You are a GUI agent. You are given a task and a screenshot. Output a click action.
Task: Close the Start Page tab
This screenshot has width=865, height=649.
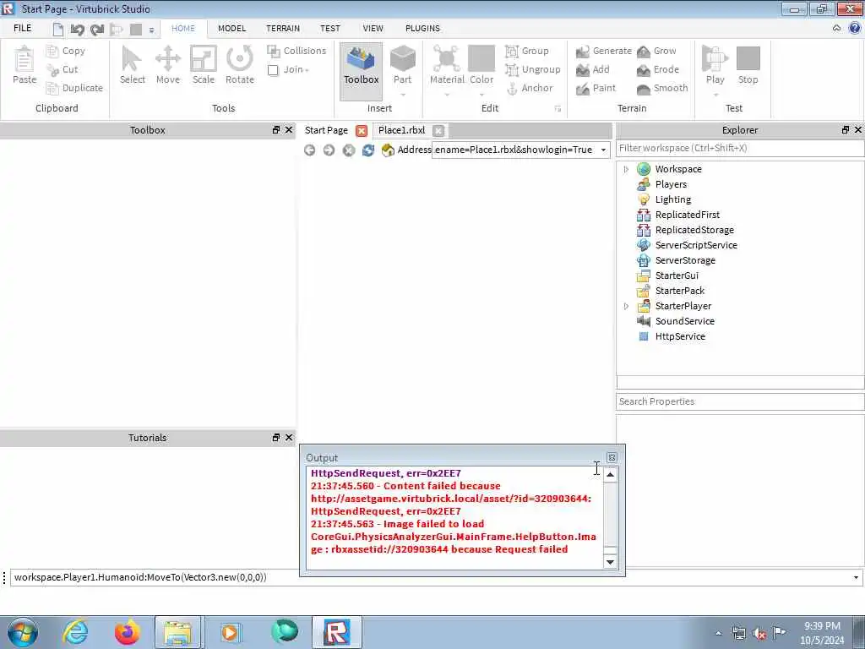(x=362, y=131)
